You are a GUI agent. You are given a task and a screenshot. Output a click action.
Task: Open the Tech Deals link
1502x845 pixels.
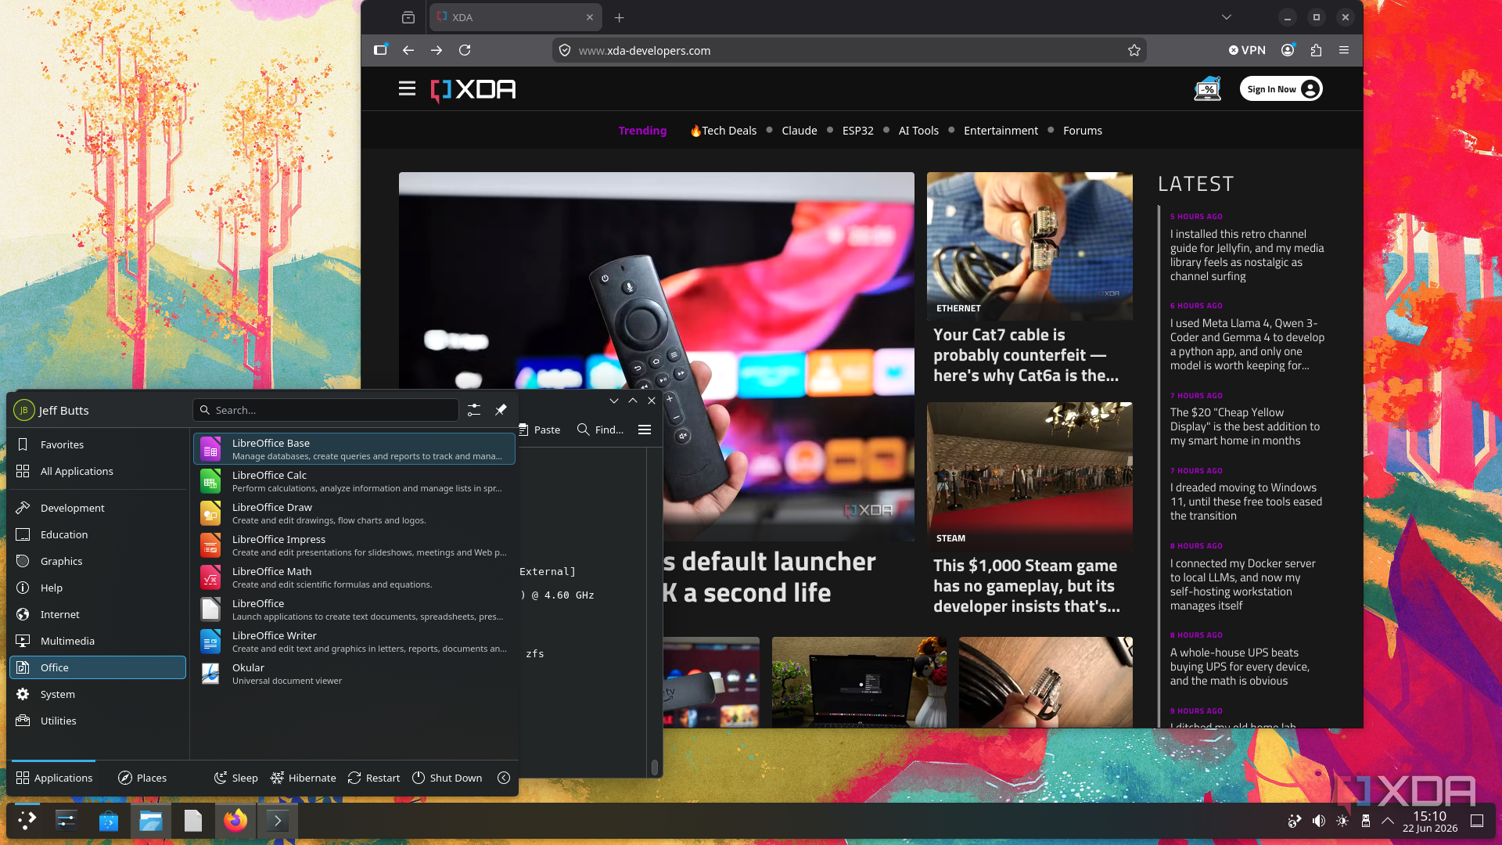[x=723, y=131]
